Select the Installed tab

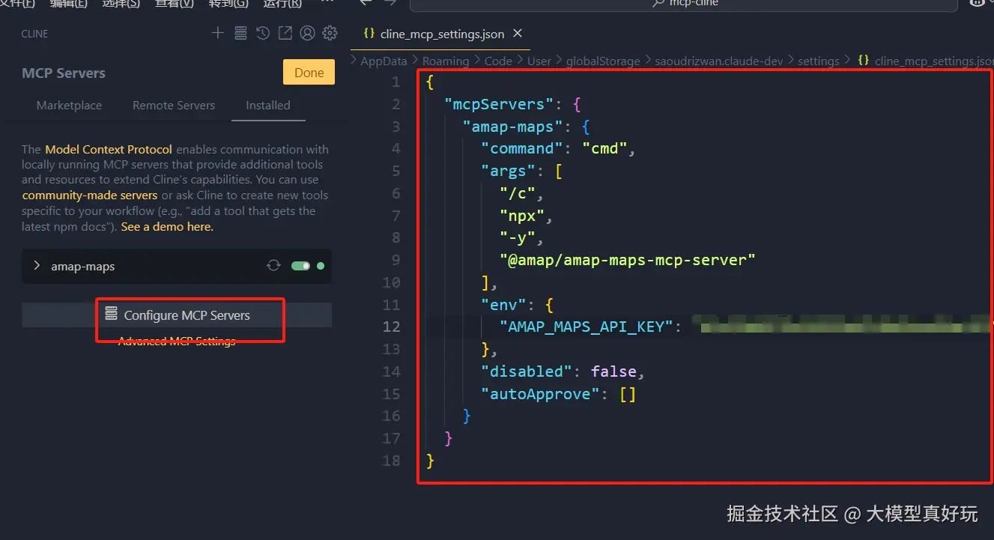click(268, 105)
